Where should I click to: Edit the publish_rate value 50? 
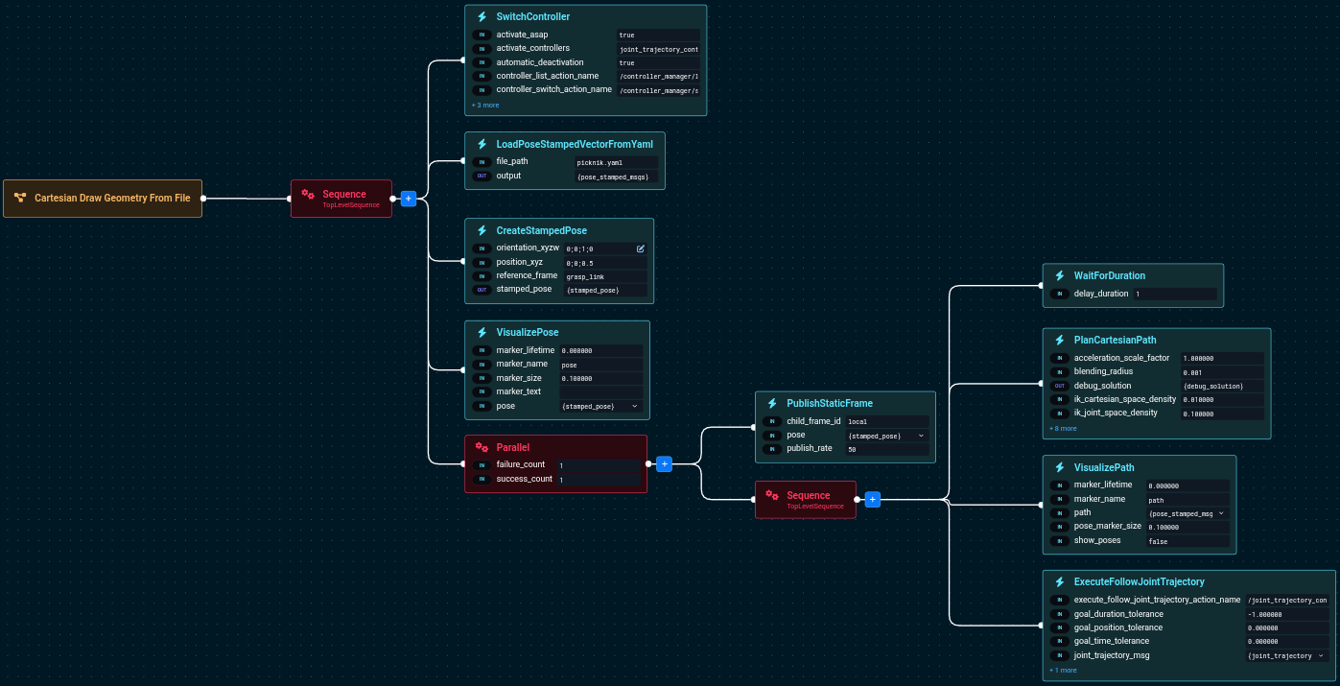point(886,448)
